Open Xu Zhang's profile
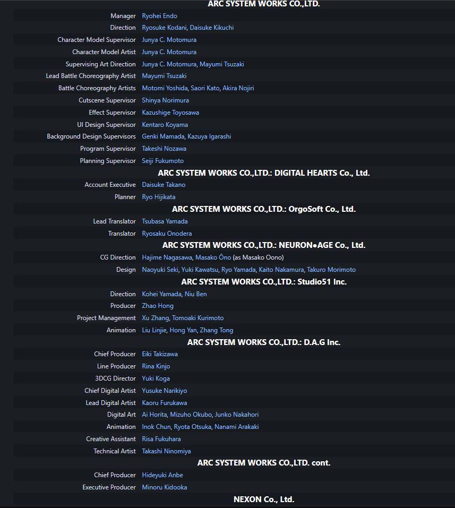 (x=155, y=318)
